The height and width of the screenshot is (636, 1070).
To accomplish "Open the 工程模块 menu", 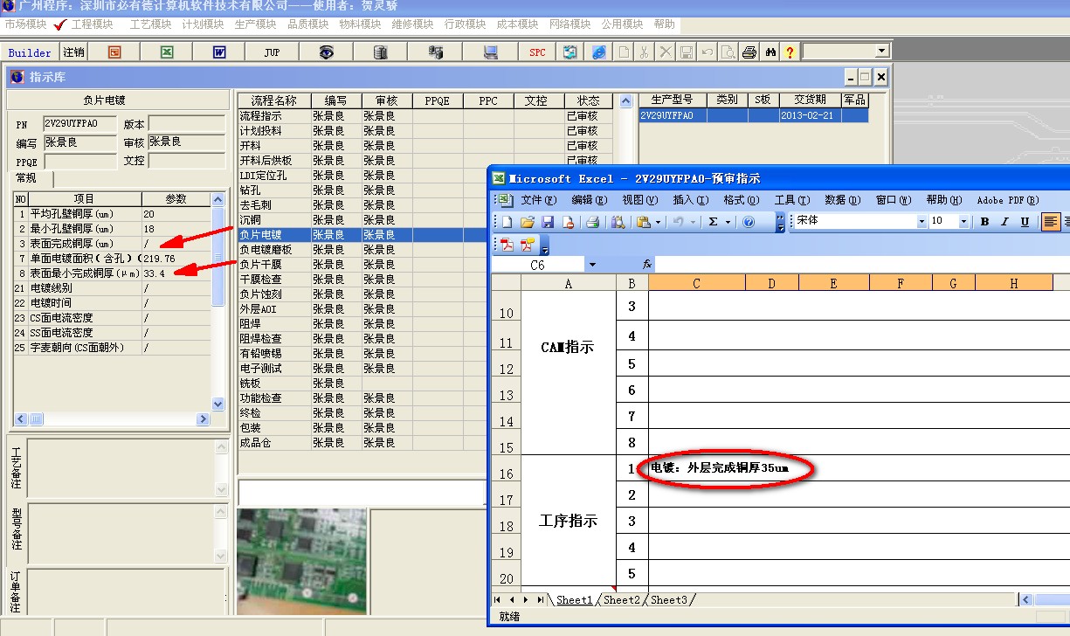I will pos(92,24).
